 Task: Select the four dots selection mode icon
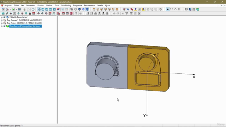click(x=172, y=10)
